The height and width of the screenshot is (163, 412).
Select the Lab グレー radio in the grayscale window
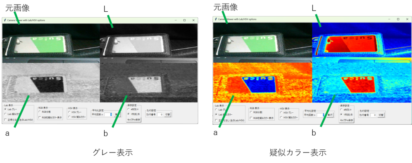coord(6,109)
